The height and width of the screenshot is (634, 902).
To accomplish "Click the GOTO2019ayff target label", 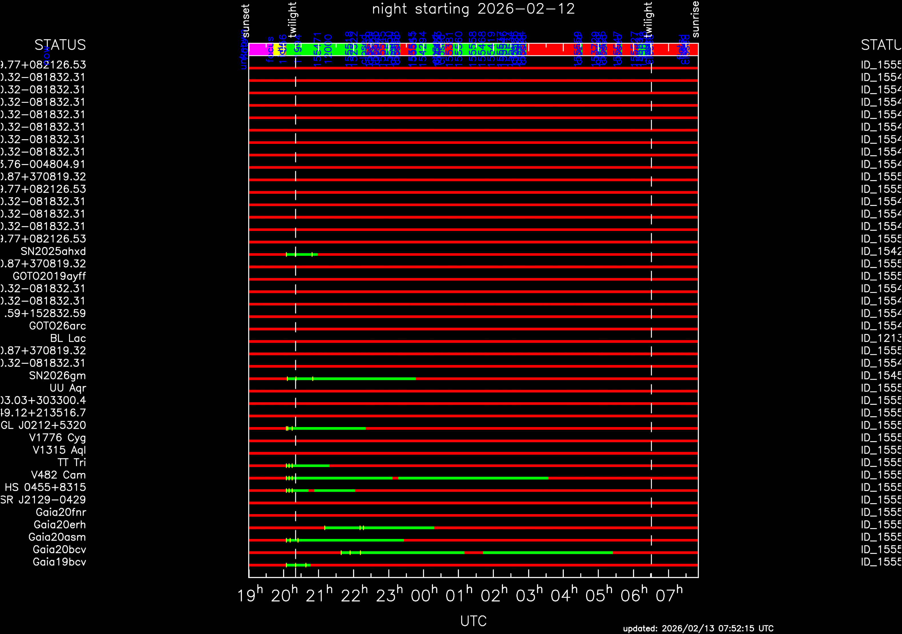I will (49, 276).
